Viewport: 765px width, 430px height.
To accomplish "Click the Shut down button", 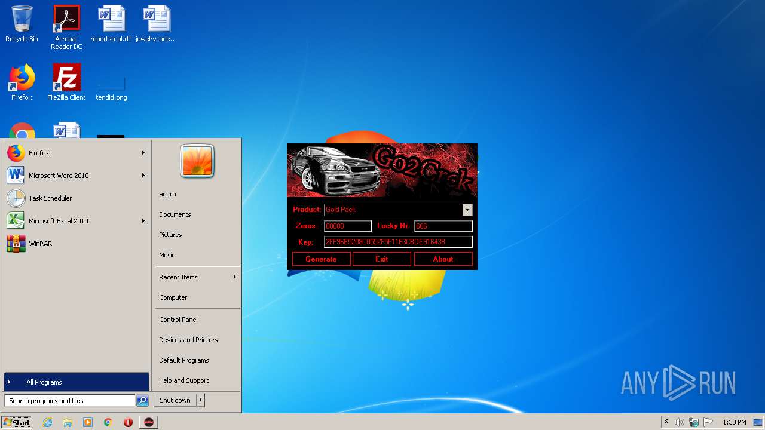I will [x=175, y=400].
